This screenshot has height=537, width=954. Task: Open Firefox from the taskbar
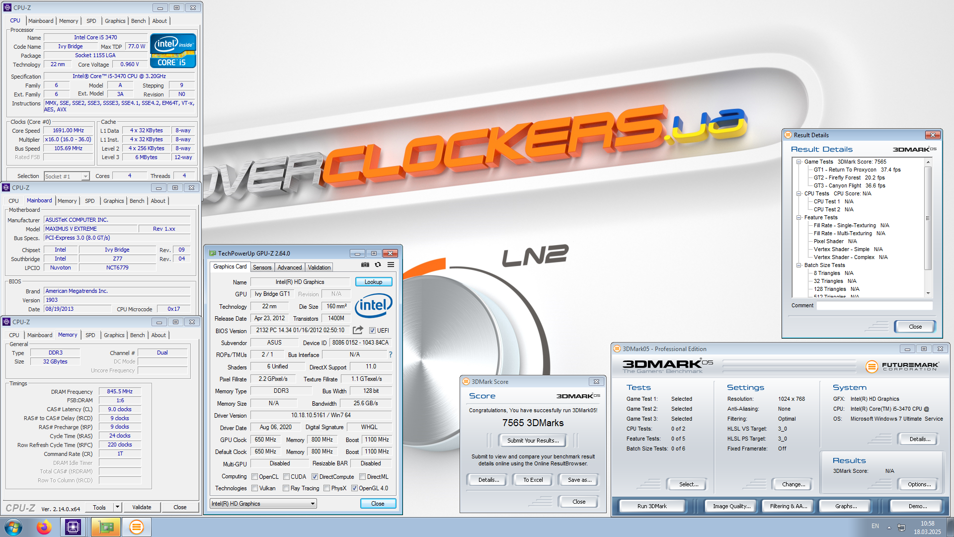[x=44, y=527]
